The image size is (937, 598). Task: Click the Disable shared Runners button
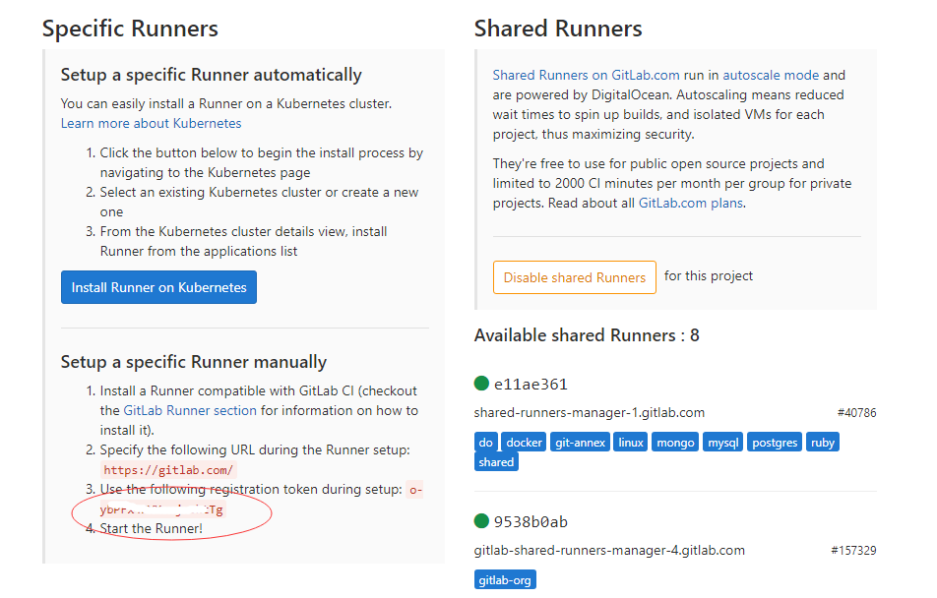575,277
